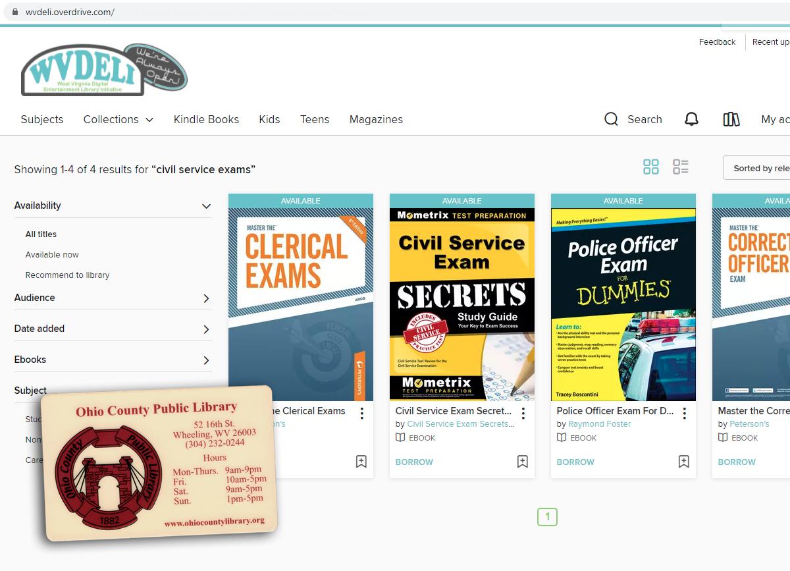Click the Feedback link
This screenshot has height=571, width=790.
(717, 41)
